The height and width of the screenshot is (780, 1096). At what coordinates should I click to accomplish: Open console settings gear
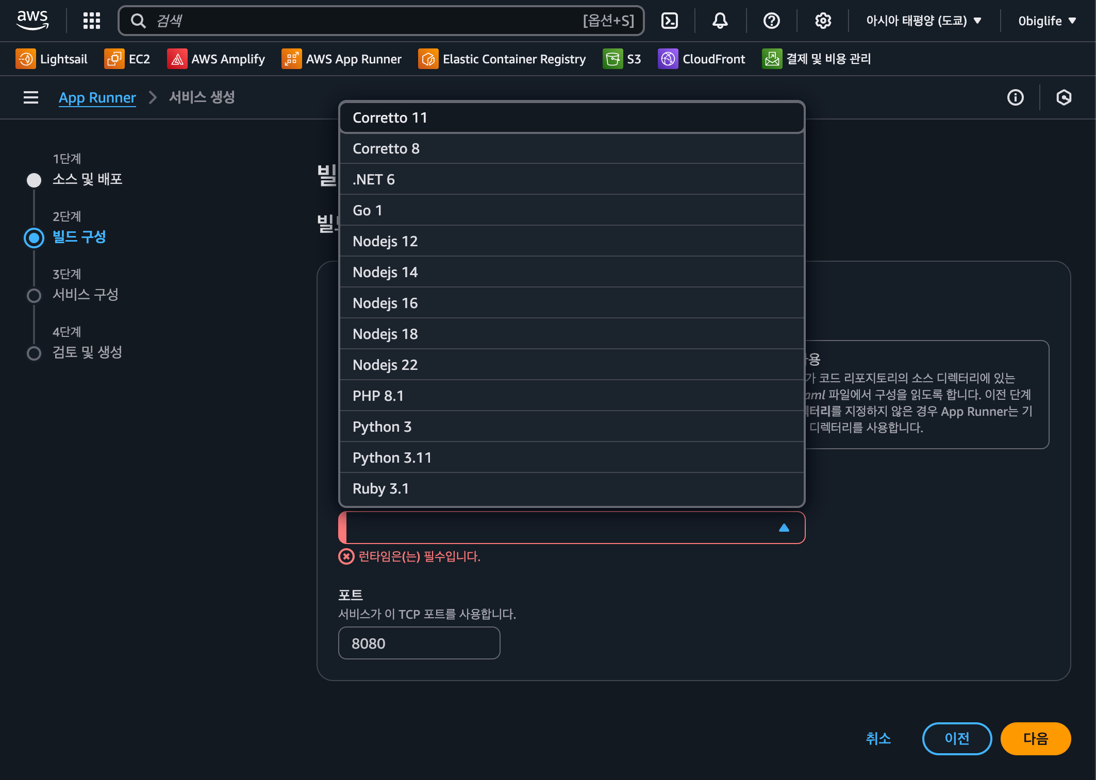(x=823, y=21)
